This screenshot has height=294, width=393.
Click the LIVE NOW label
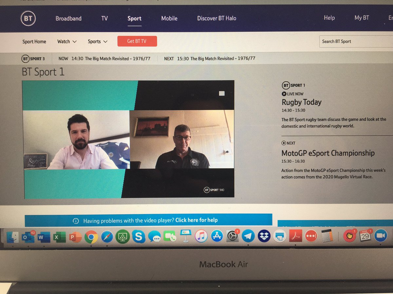[292, 94]
